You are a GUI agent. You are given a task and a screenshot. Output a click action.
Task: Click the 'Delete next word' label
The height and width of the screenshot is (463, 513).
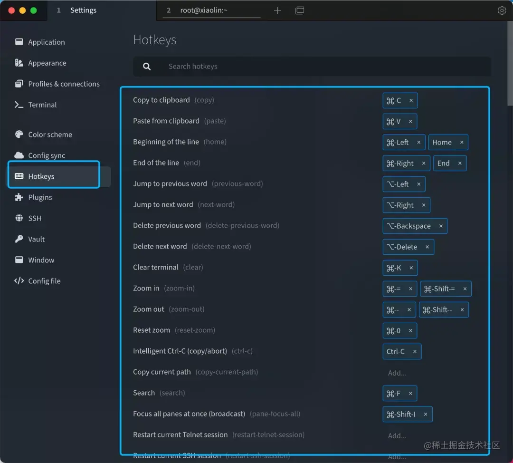tap(160, 247)
